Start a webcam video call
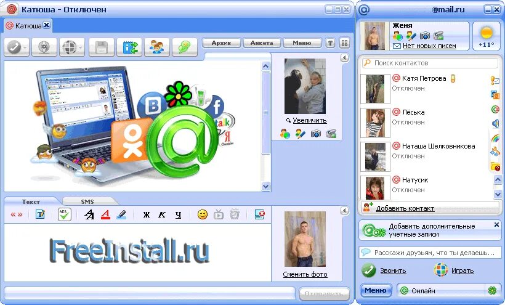 click(x=44, y=47)
